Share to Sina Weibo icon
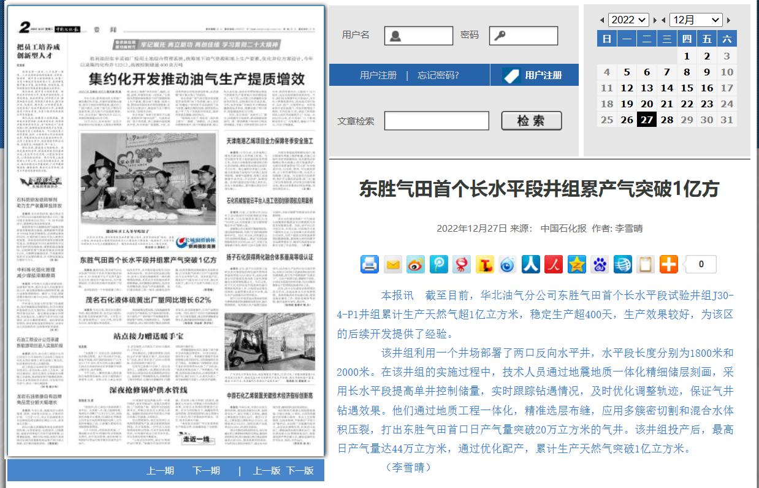759x488 pixels. [416, 264]
